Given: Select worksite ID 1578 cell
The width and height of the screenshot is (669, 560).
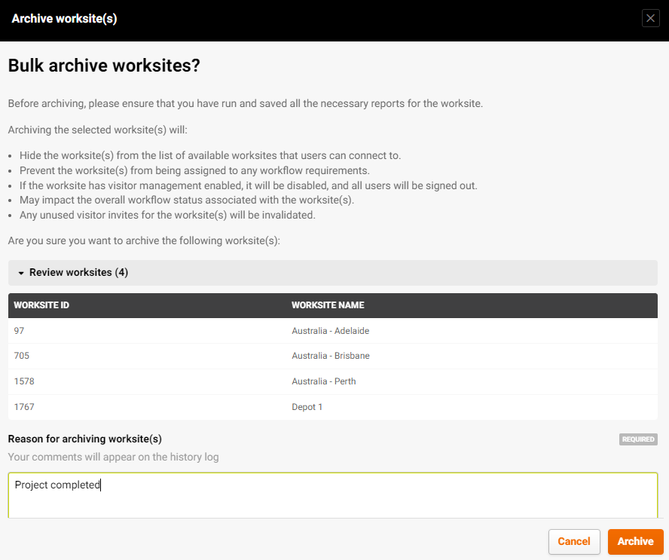Looking at the screenshot, I should click(x=24, y=381).
